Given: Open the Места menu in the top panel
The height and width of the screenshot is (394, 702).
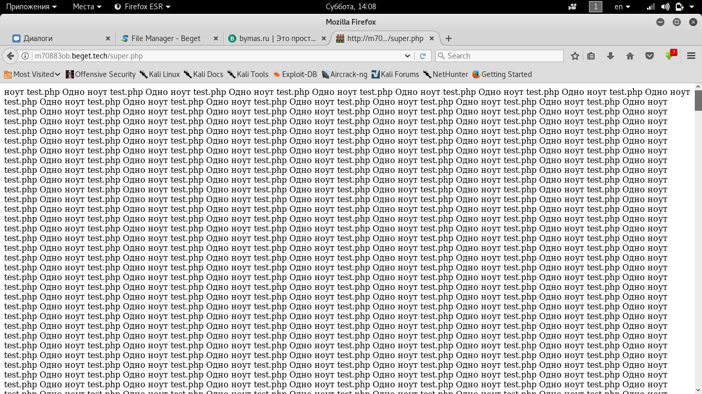Looking at the screenshot, I should [87, 7].
